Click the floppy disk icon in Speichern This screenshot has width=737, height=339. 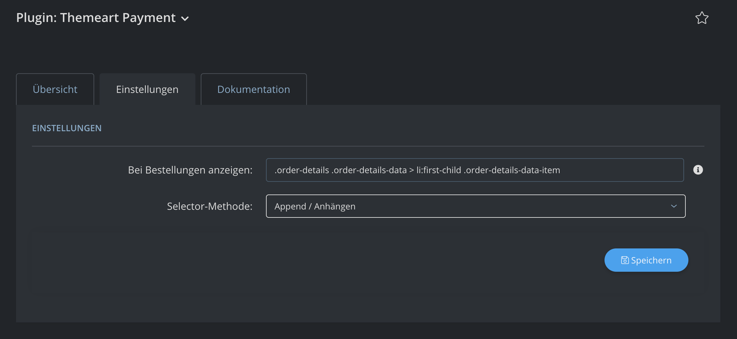pos(625,260)
